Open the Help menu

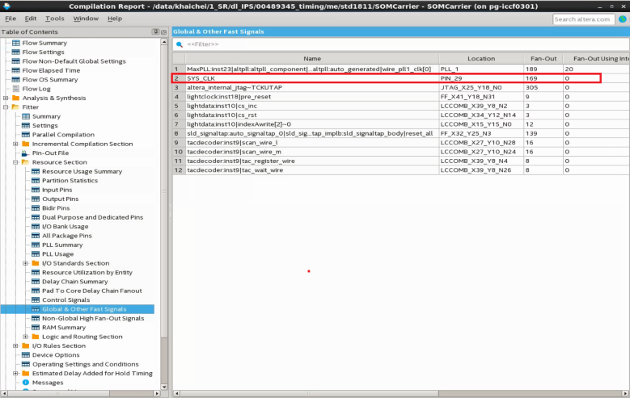pyautogui.click(x=115, y=19)
